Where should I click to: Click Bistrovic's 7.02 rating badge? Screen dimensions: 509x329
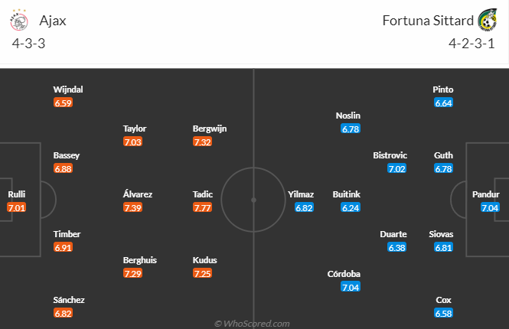(x=396, y=169)
